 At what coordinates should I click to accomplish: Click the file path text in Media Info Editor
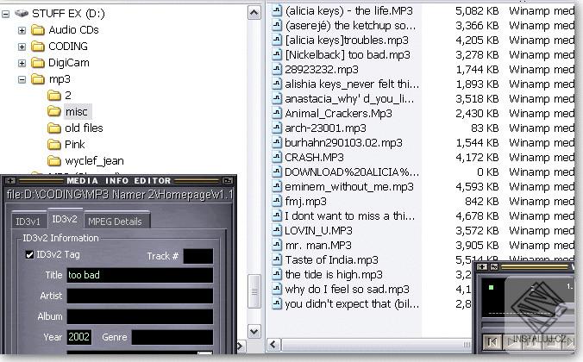(x=120, y=195)
